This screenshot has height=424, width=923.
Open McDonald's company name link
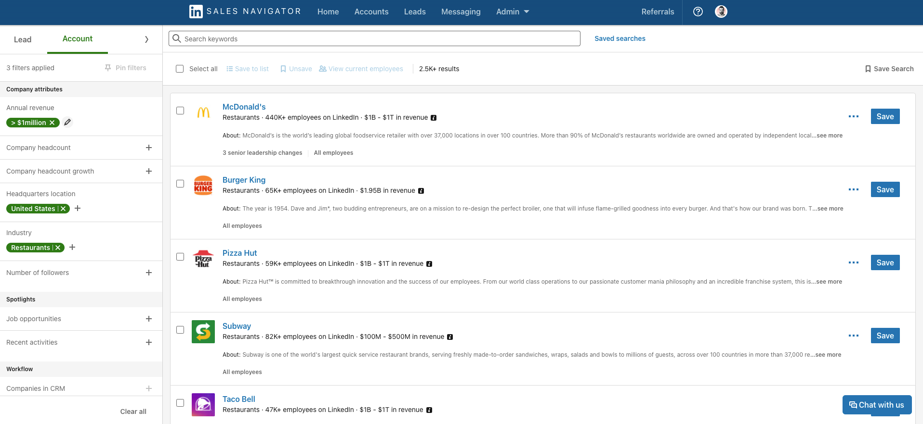point(244,107)
